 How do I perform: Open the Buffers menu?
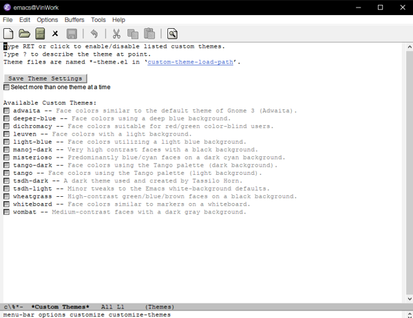(x=74, y=20)
